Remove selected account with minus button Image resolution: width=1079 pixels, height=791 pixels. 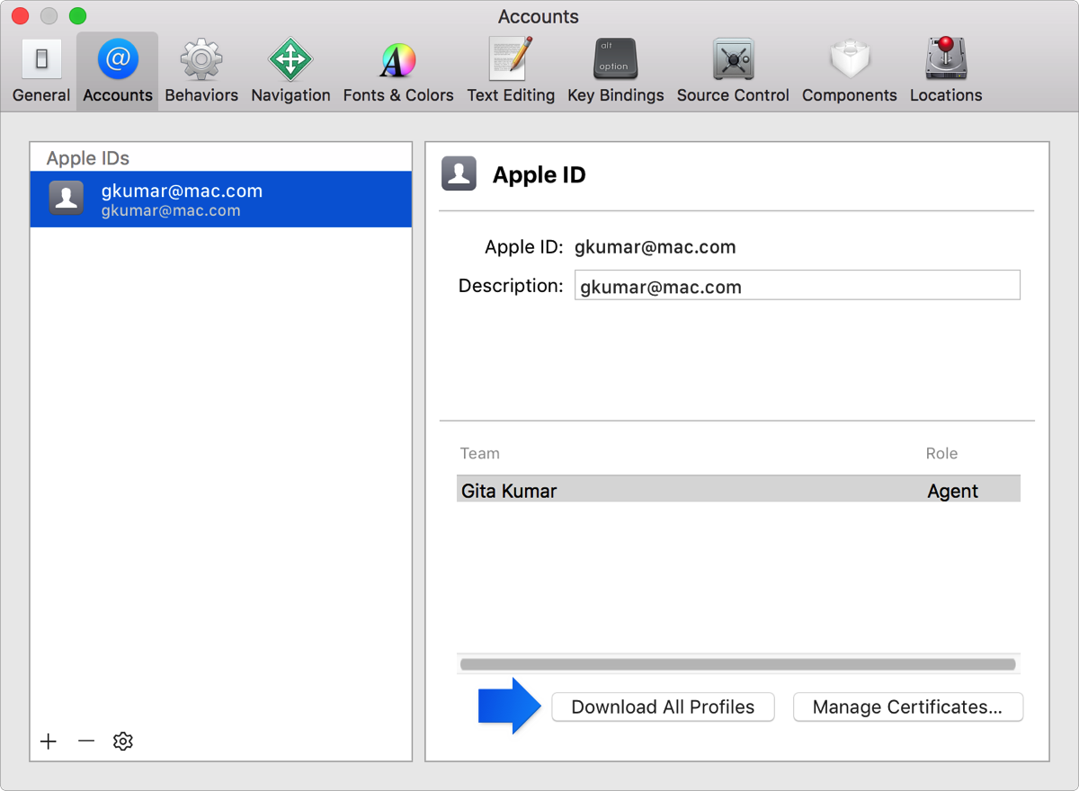point(86,741)
